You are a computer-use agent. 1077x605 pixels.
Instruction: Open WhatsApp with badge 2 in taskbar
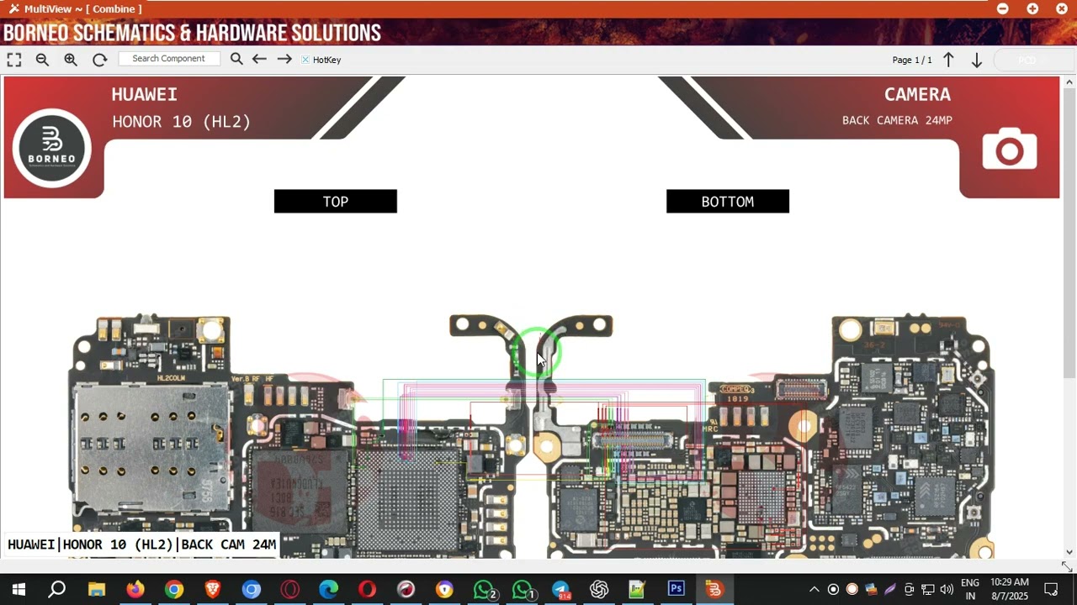(484, 590)
